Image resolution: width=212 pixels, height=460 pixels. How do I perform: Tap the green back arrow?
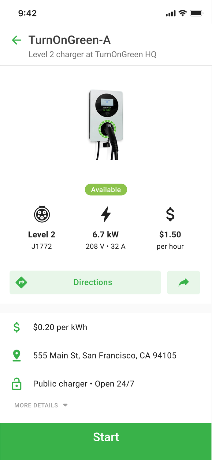(x=17, y=40)
